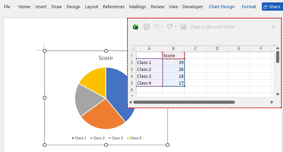
Task: Click the scroll left arrow in spreadsheet
Action: pyautogui.click(x=131, y=102)
